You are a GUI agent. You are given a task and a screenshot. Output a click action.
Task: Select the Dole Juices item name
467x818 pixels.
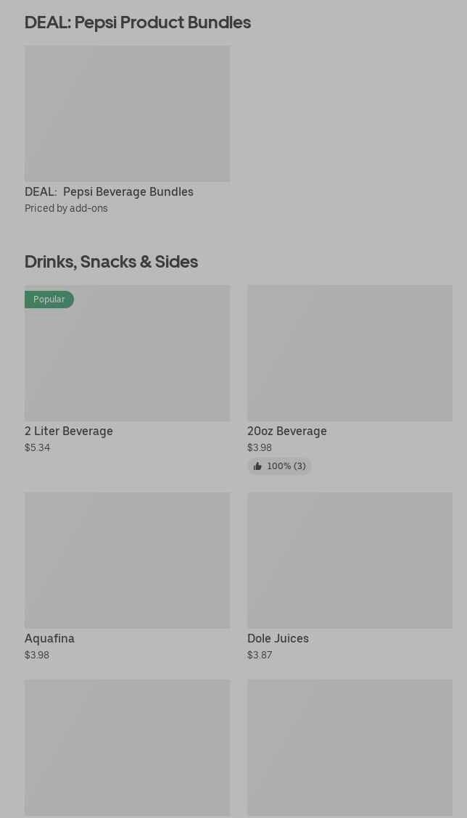278,639
